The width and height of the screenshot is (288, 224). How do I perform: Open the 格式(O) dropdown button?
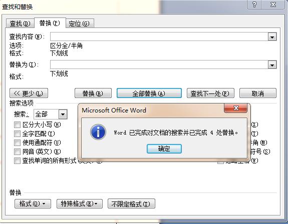click(33, 203)
